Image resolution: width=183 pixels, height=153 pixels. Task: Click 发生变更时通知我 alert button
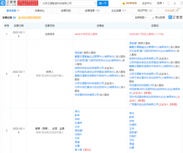point(30,18)
